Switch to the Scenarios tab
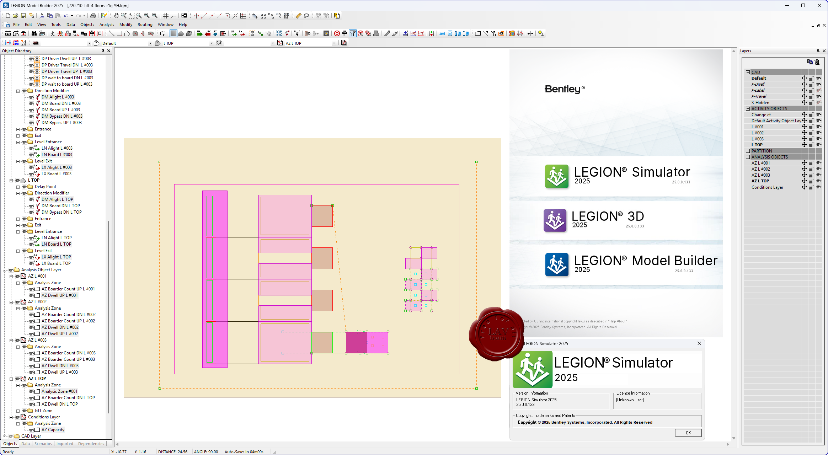 pos(43,444)
